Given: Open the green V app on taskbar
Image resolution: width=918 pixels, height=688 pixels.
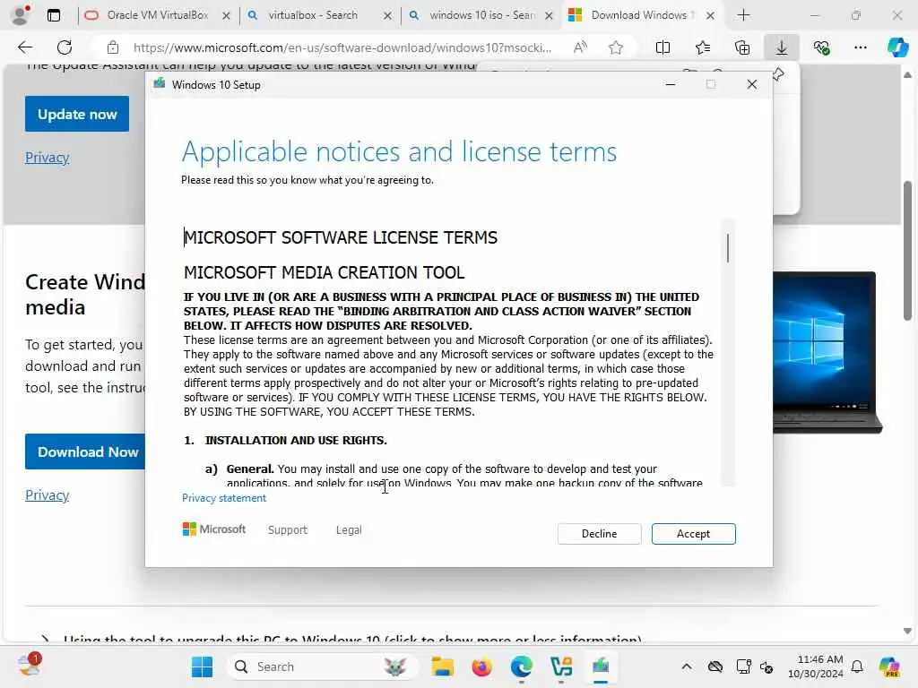Looking at the screenshot, I should pos(561,666).
